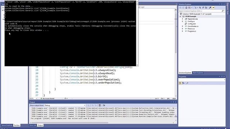Open the Error List tab
The height and width of the screenshot is (129, 230).
point(33,125)
